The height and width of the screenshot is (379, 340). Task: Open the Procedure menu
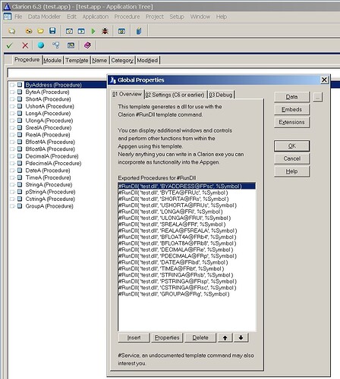point(127,17)
